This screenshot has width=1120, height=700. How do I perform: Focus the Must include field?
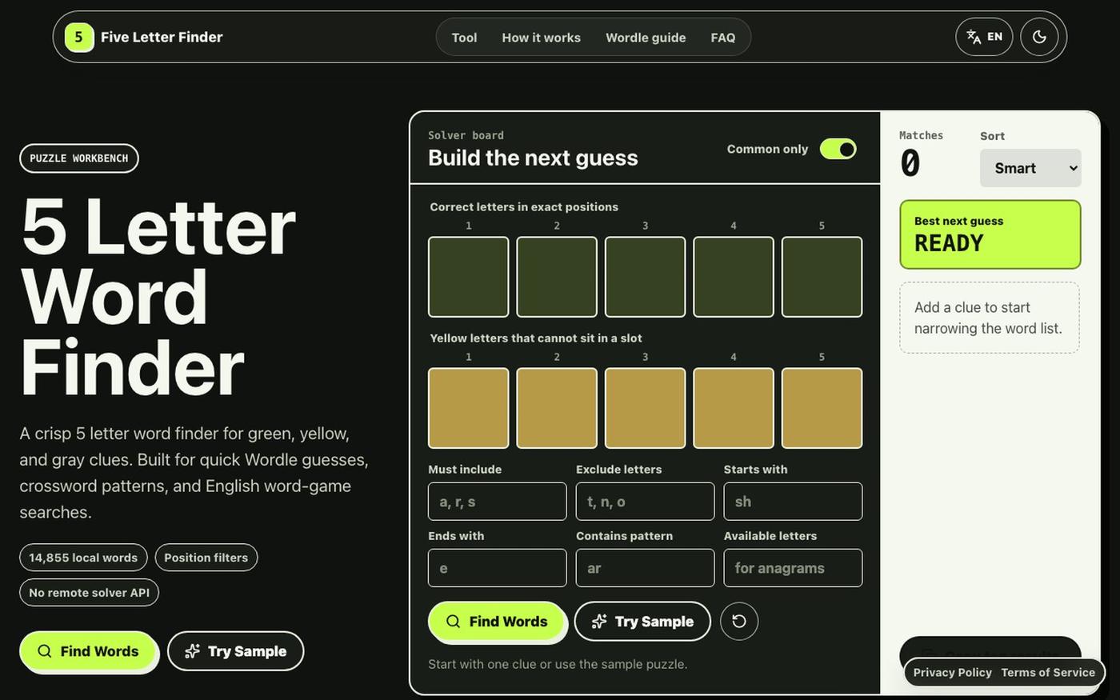pos(498,502)
